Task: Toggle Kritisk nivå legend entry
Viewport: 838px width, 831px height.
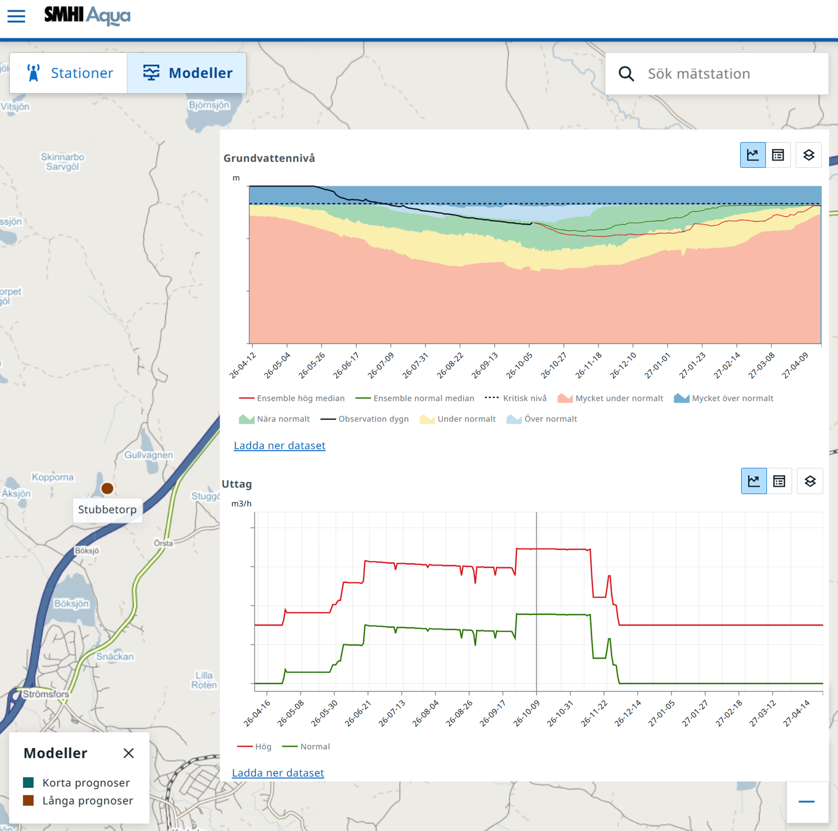Action: 515,399
